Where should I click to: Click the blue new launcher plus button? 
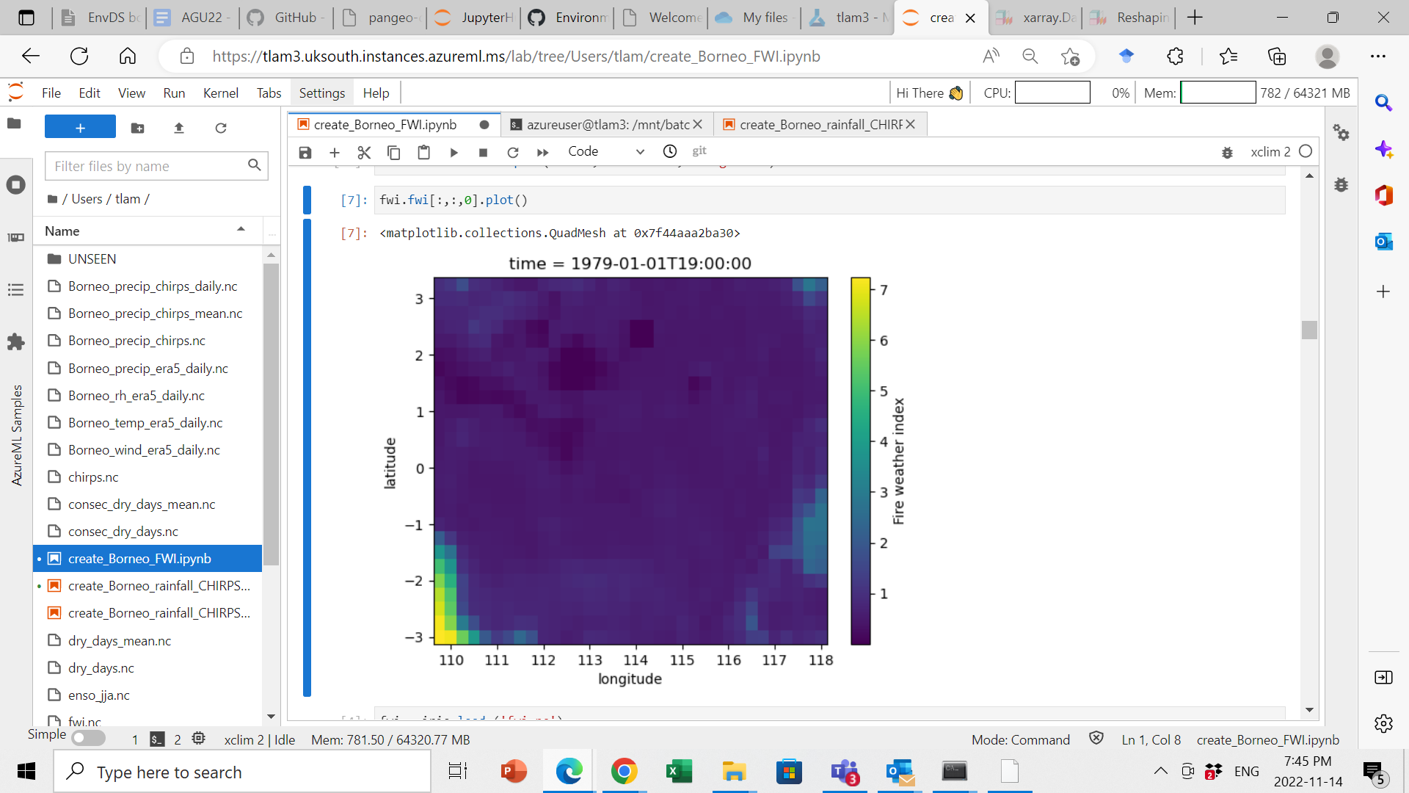point(80,127)
